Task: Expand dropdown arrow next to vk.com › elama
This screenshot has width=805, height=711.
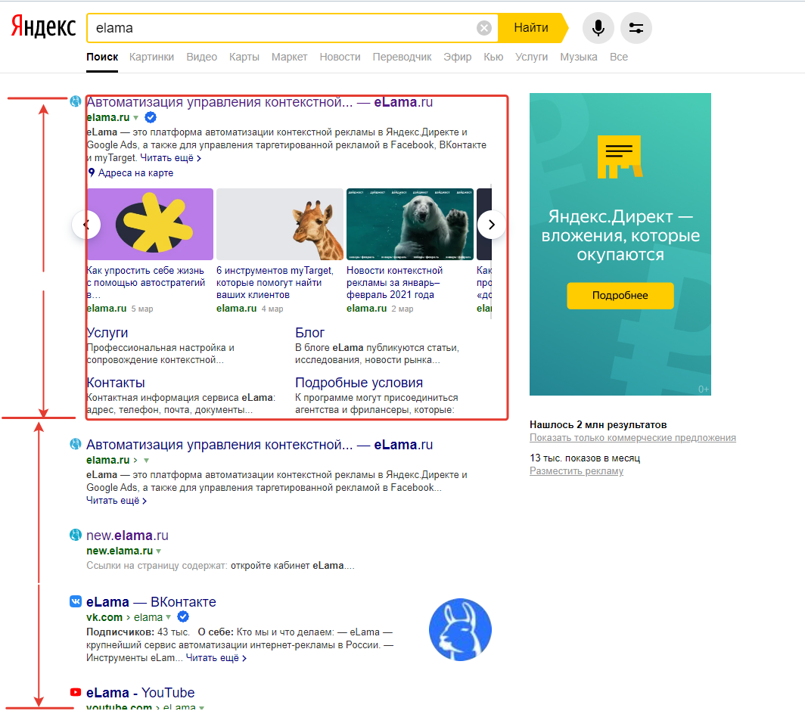Action: [x=169, y=617]
